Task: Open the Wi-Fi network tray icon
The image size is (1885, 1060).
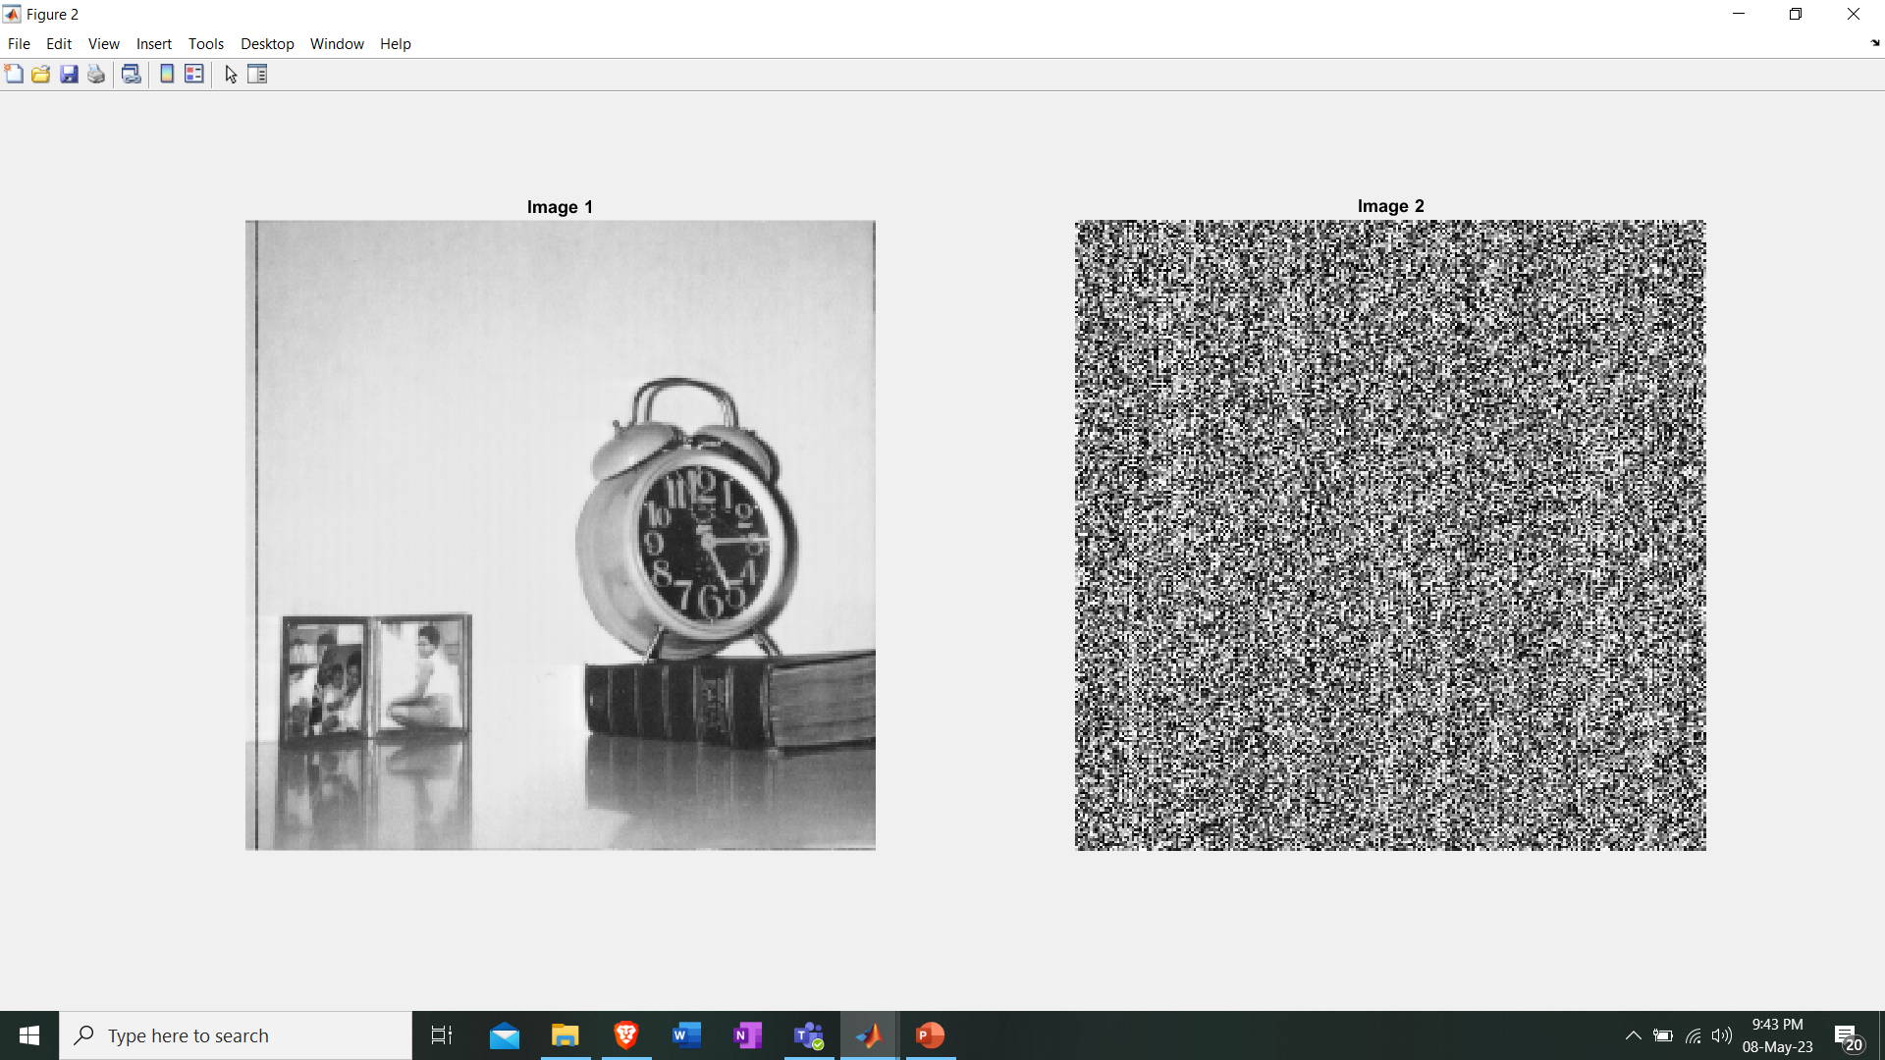Action: pos(1693,1035)
